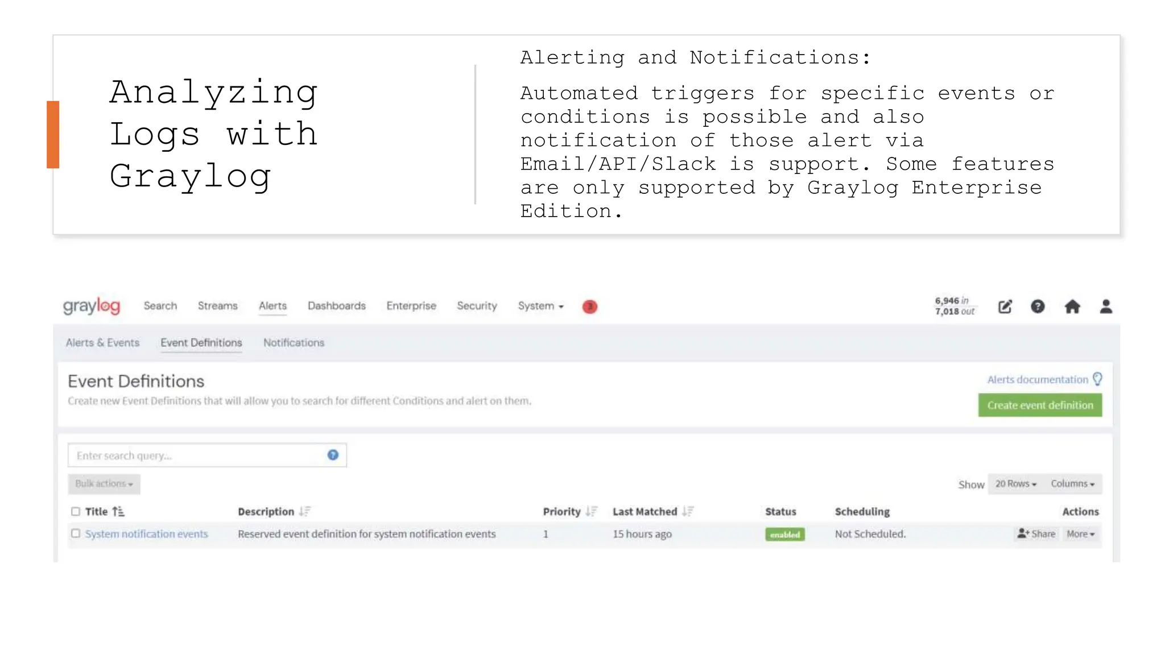1165x655 pixels.
Task: Open the user profile icon
Action: (1106, 306)
